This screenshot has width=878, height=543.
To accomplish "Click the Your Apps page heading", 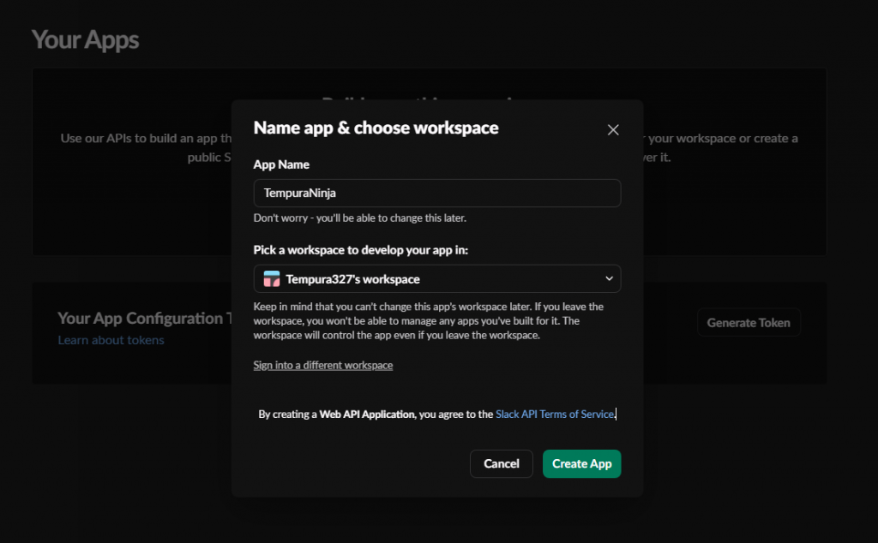I will coord(85,39).
